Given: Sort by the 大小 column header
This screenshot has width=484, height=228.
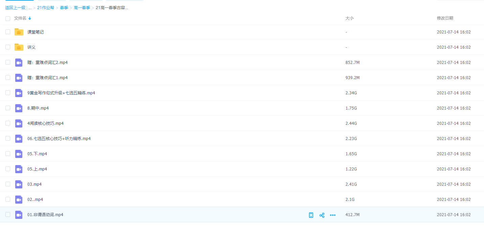Looking at the screenshot, I should pos(349,18).
